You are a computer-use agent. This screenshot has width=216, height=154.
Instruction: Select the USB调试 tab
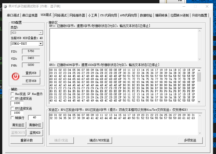pos(46,15)
